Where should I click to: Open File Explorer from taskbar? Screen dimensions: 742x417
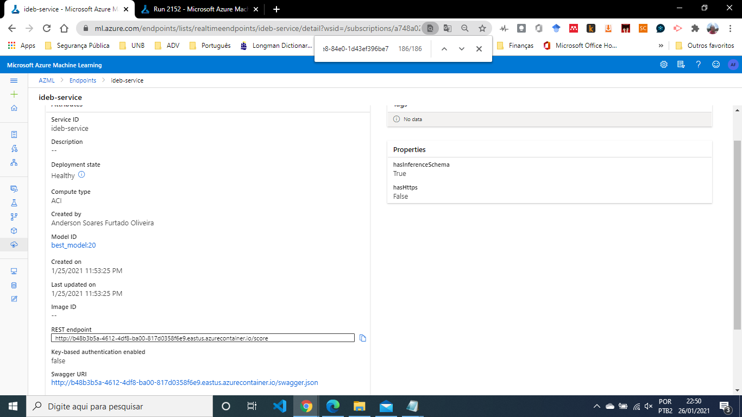click(359, 406)
